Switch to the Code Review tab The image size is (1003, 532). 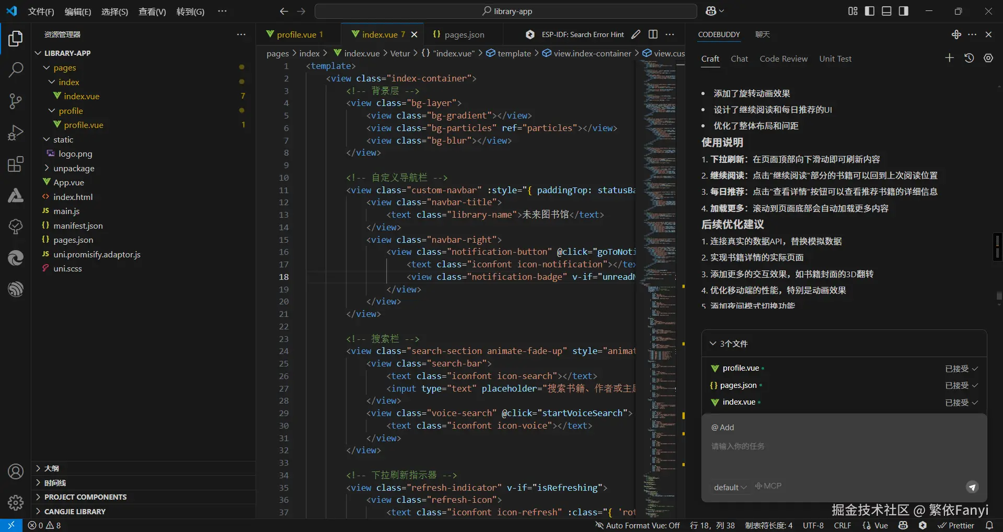(783, 59)
